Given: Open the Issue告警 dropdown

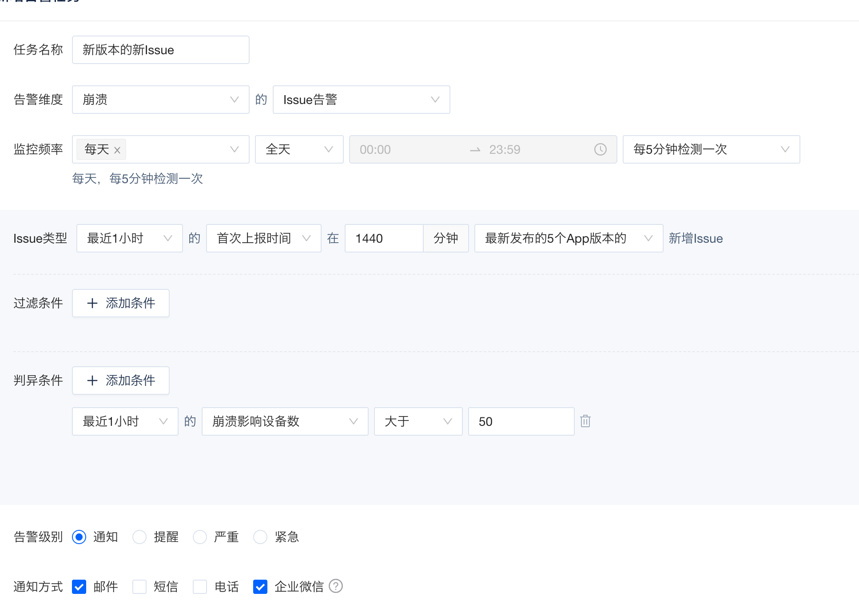Looking at the screenshot, I should tap(361, 100).
